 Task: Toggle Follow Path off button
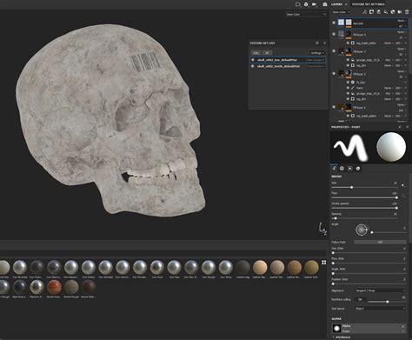pos(380,242)
